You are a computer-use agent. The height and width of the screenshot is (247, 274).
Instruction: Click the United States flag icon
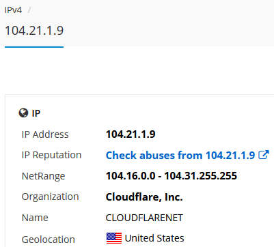114,238
